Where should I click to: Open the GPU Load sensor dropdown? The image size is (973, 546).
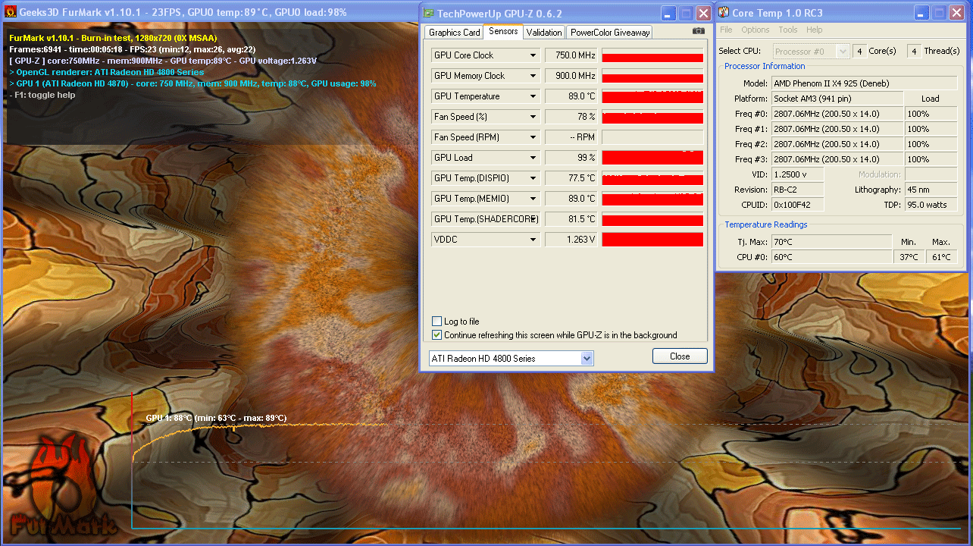tap(533, 158)
